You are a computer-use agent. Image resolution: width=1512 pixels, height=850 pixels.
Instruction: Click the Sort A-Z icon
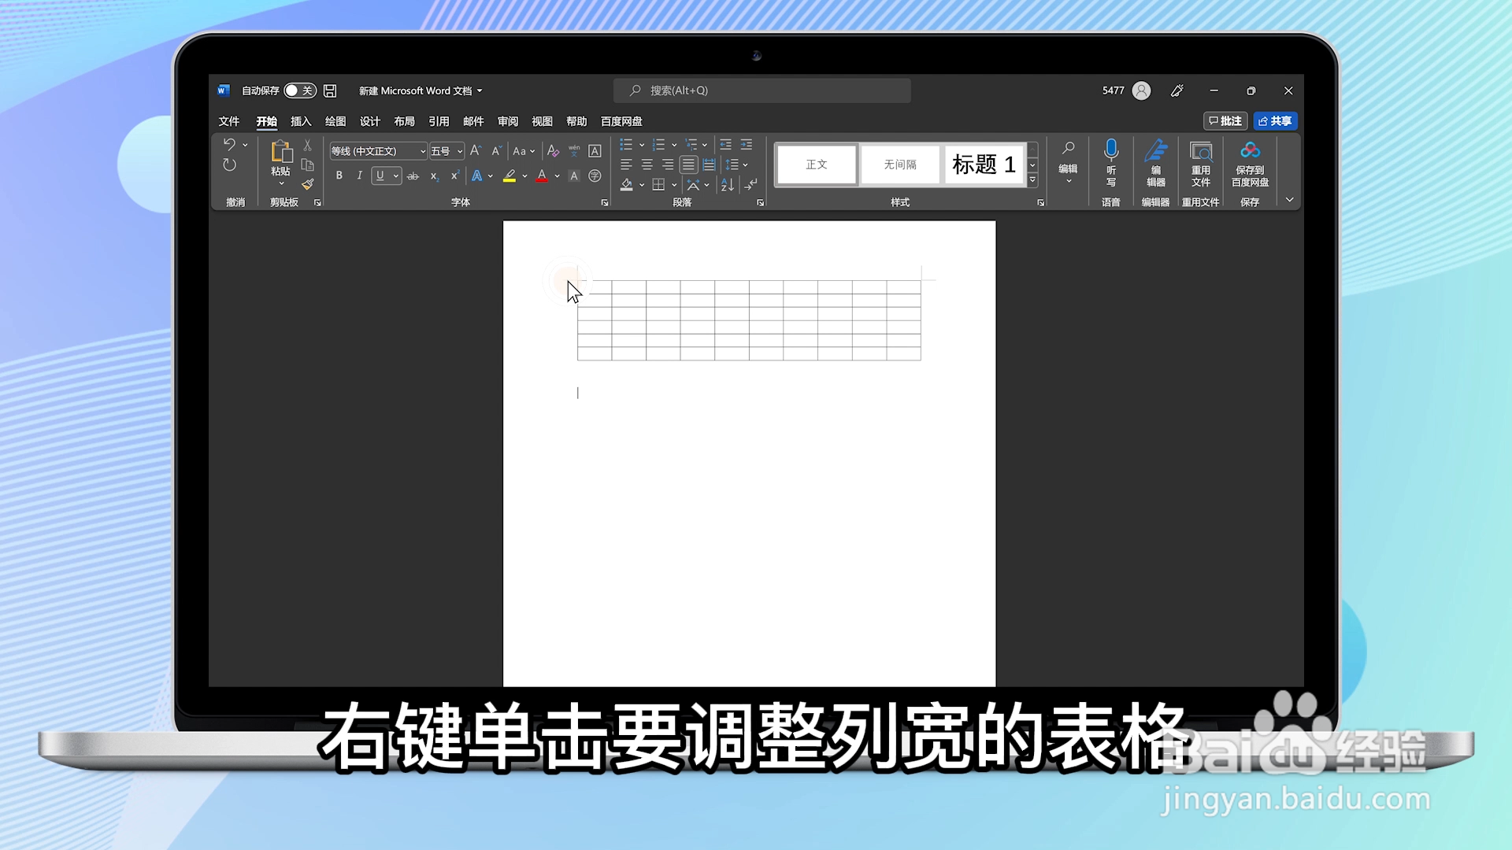coord(727,185)
